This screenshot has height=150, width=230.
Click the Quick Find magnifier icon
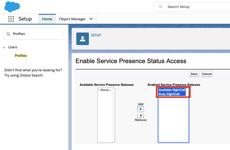click(x=8, y=34)
